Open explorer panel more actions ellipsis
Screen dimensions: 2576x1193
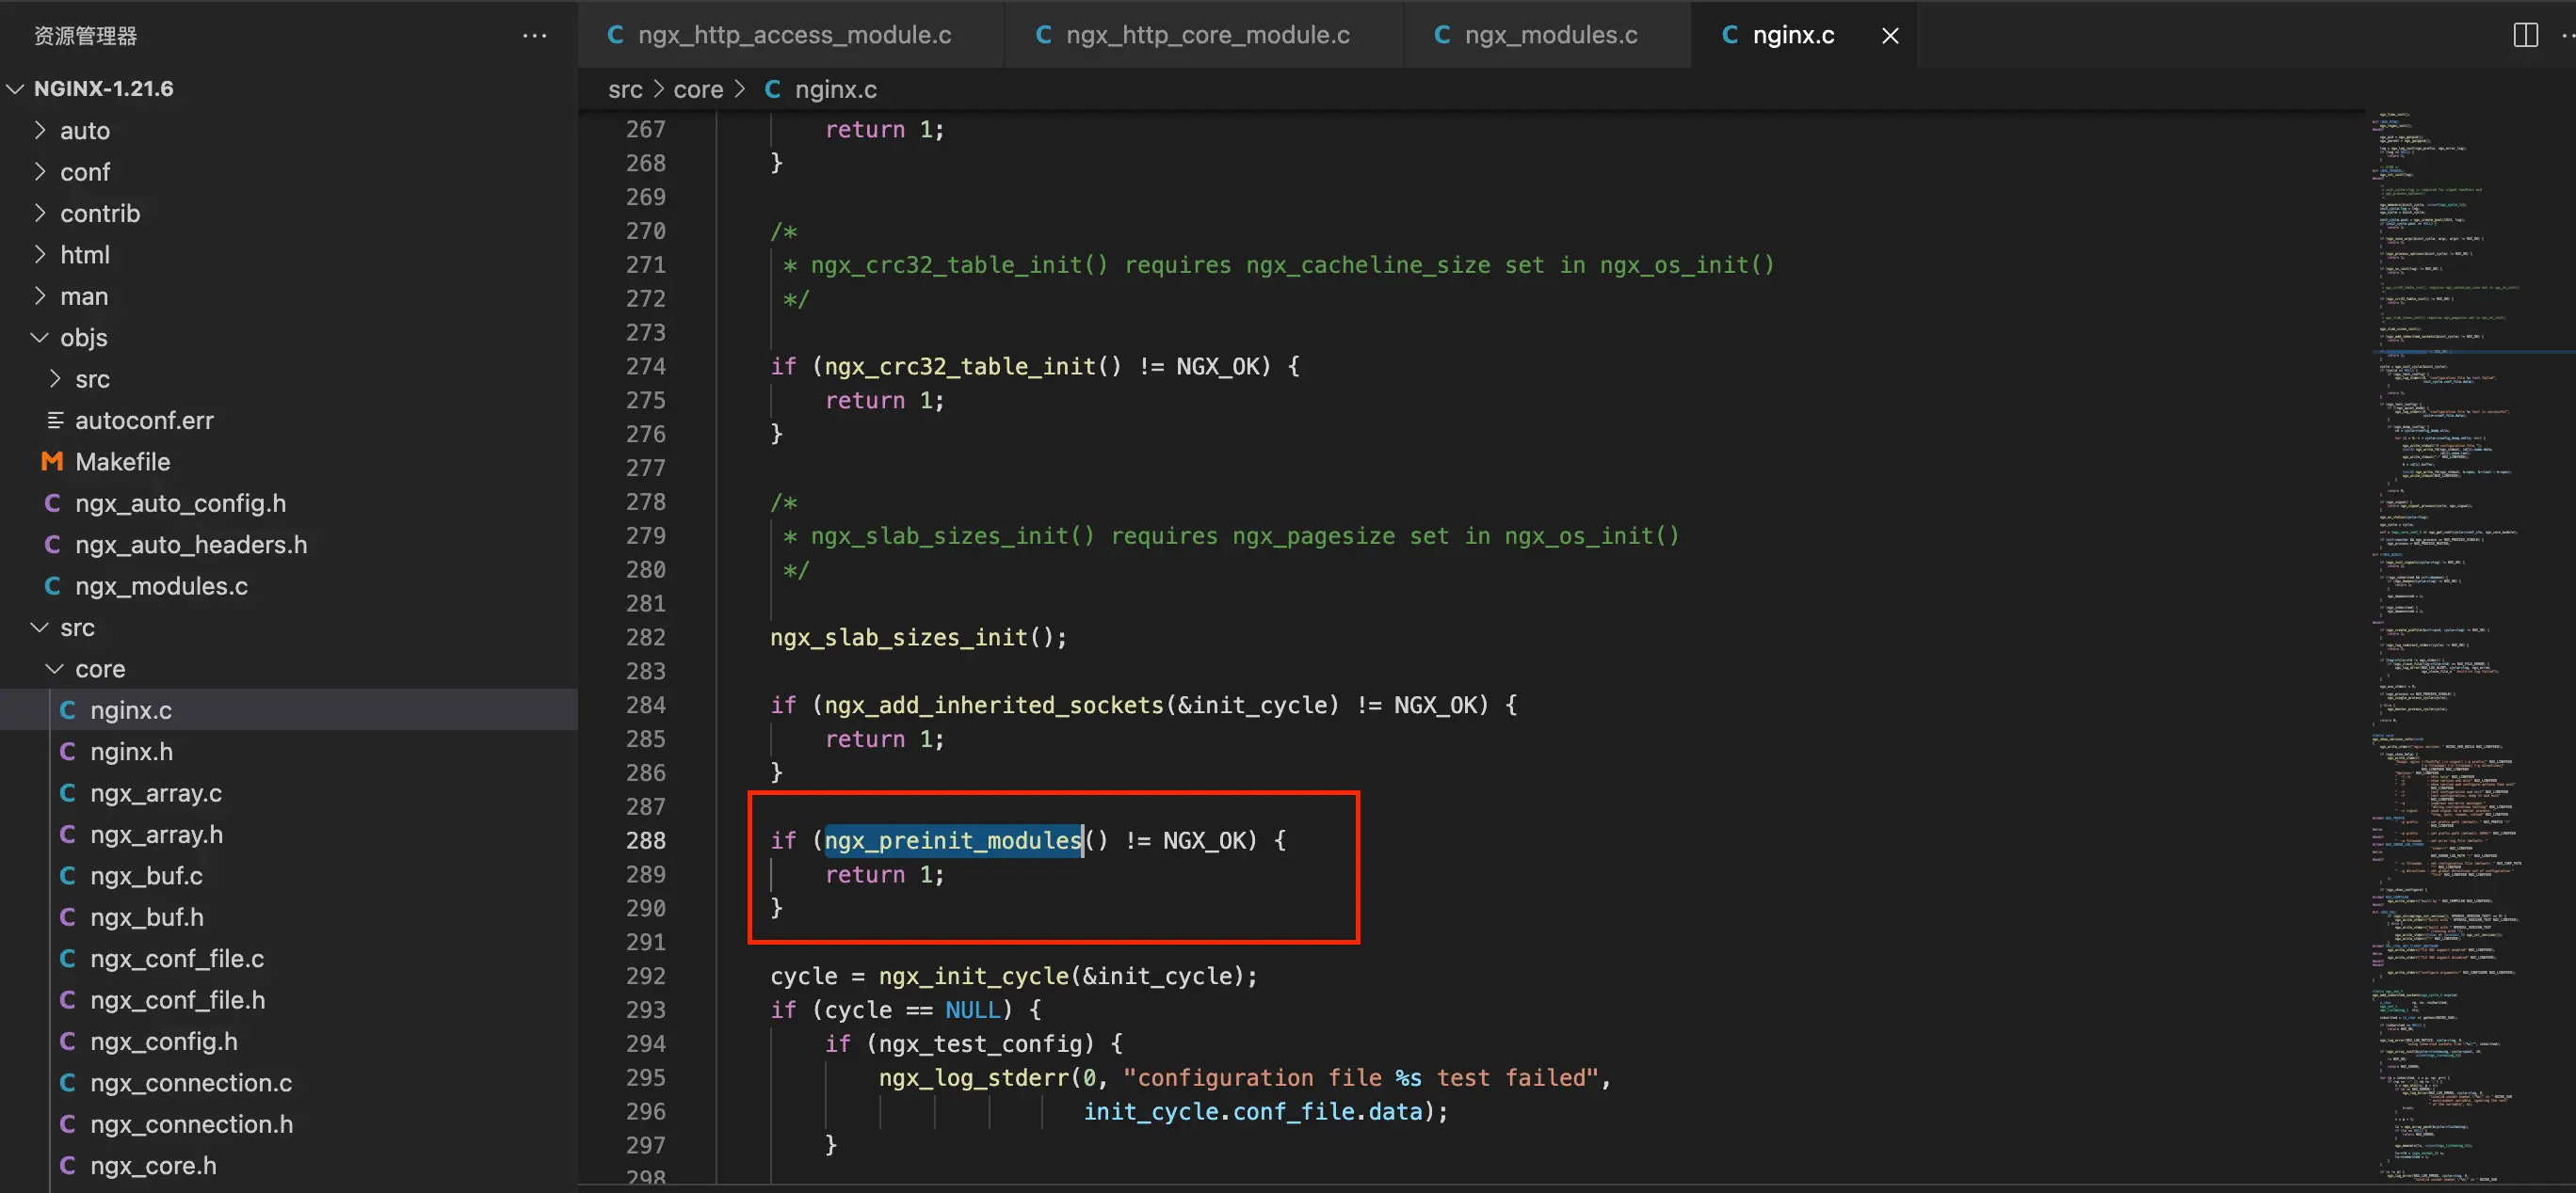[534, 36]
